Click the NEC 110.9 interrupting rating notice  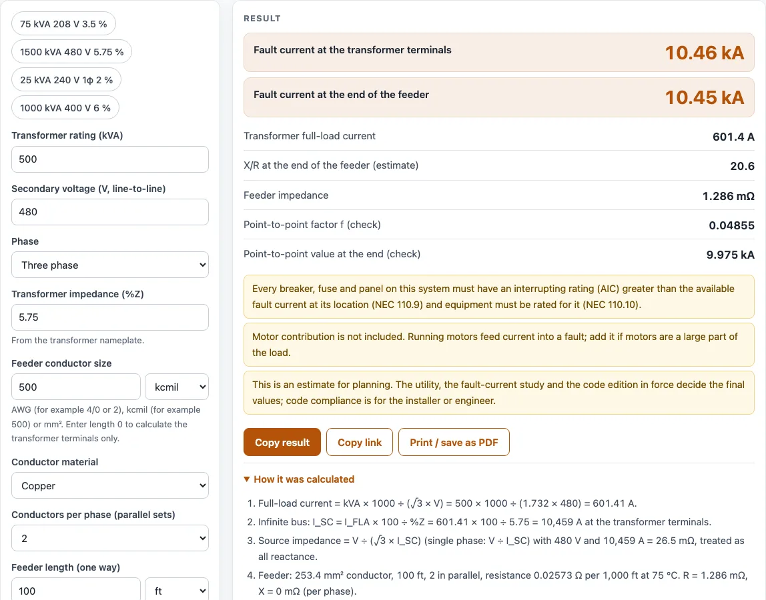click(x=499, y=297)
